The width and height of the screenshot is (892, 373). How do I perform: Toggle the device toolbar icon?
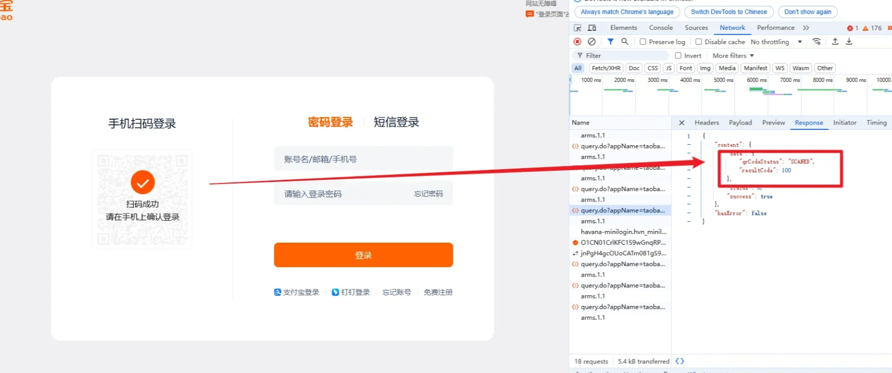pyautogui.click(x=592, y=28)
